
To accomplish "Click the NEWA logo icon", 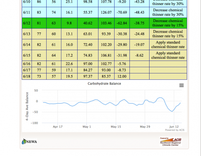I will [x=29, y=142].
